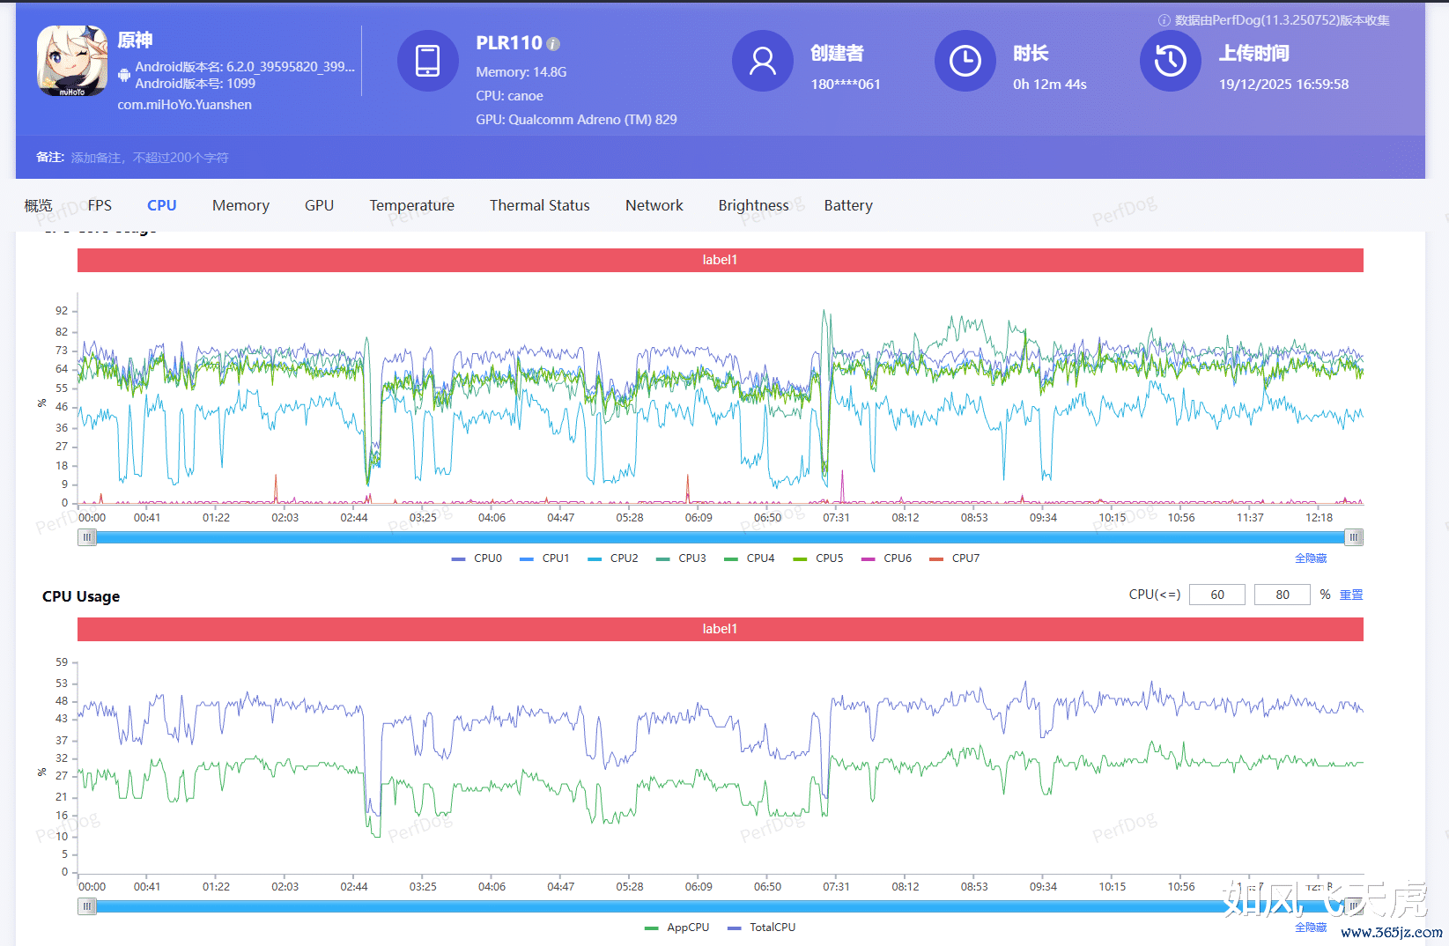Click the 重置 reset link
1449x946 pixels.
tap(1350, 595)
